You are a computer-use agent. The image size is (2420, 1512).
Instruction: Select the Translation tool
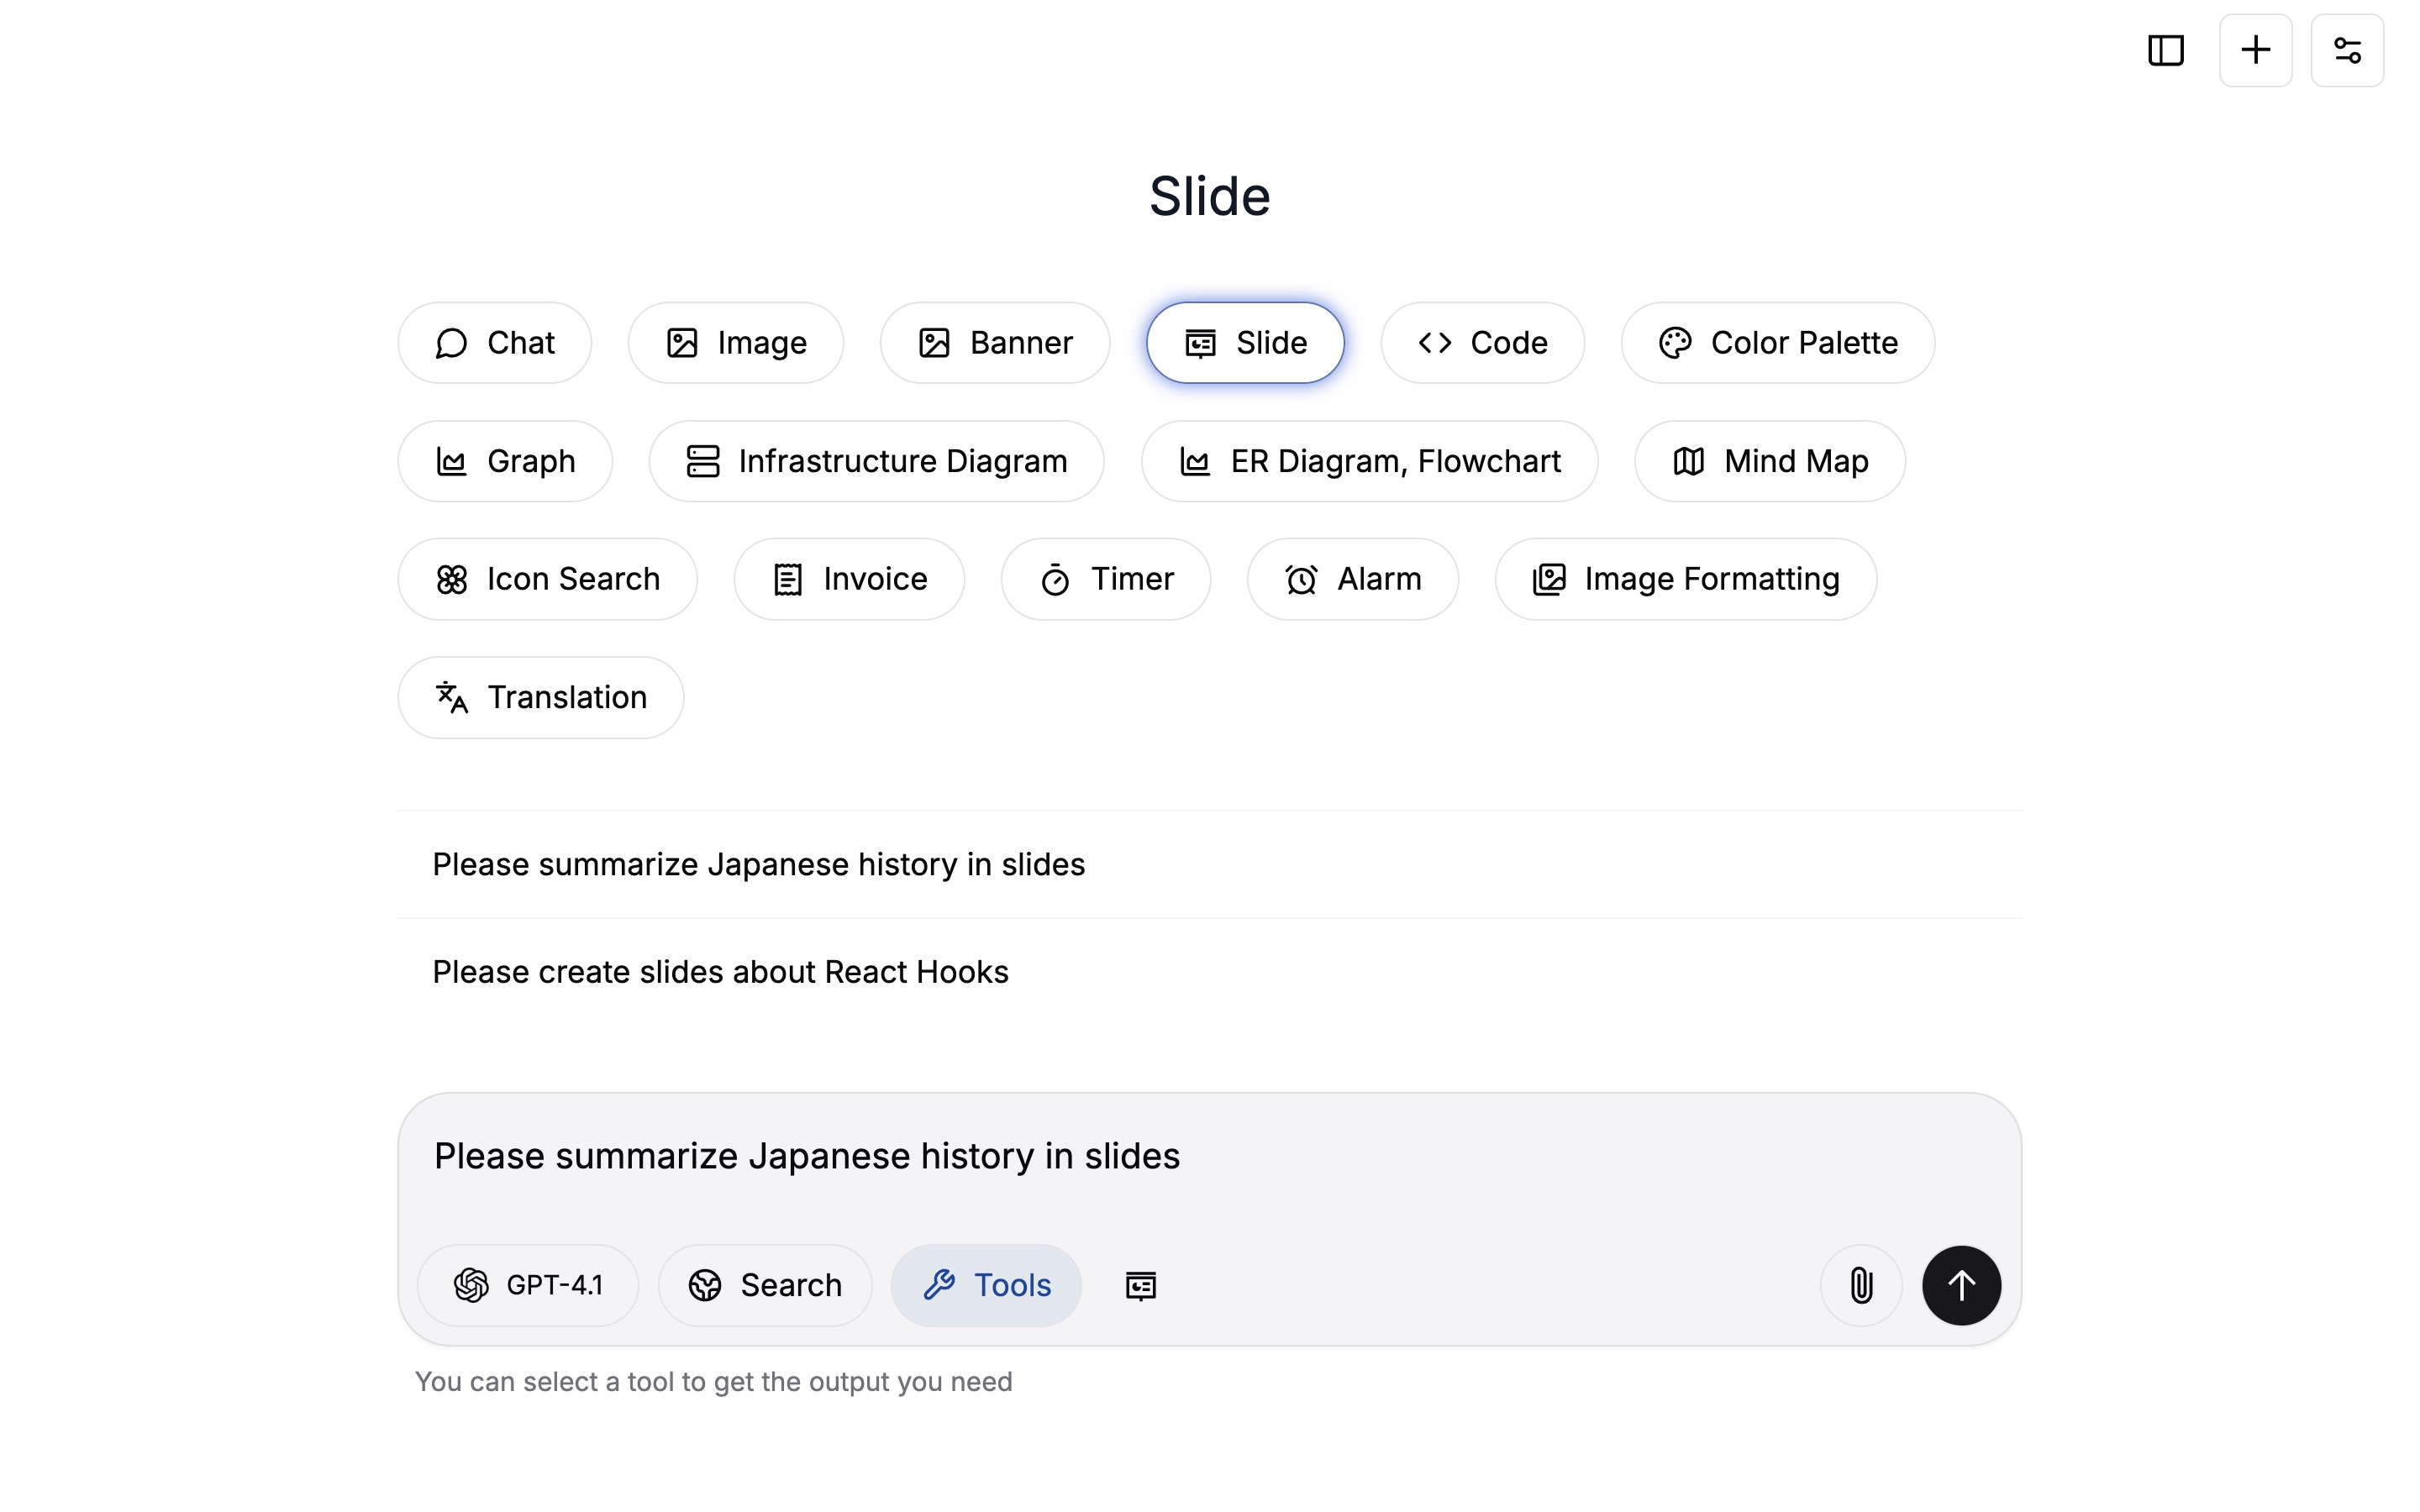coord(540,697)
